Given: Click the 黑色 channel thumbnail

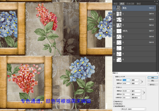Looking at the screenshot, I should tap(119, 8).
